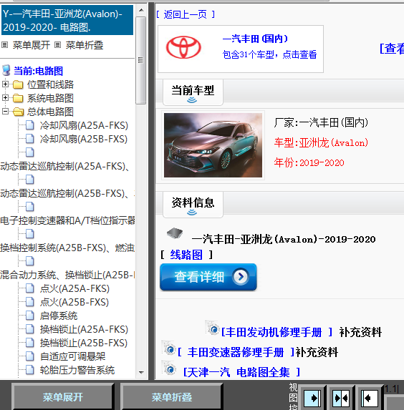Click the 位置和线路 folder icon
Screen dimensions: 404x410
click(18, 84)
